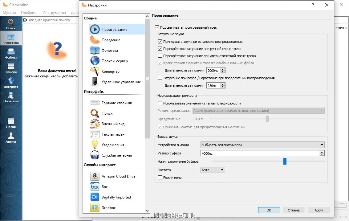
Task: Open Внешний вид settings
Action: (117, 124)
